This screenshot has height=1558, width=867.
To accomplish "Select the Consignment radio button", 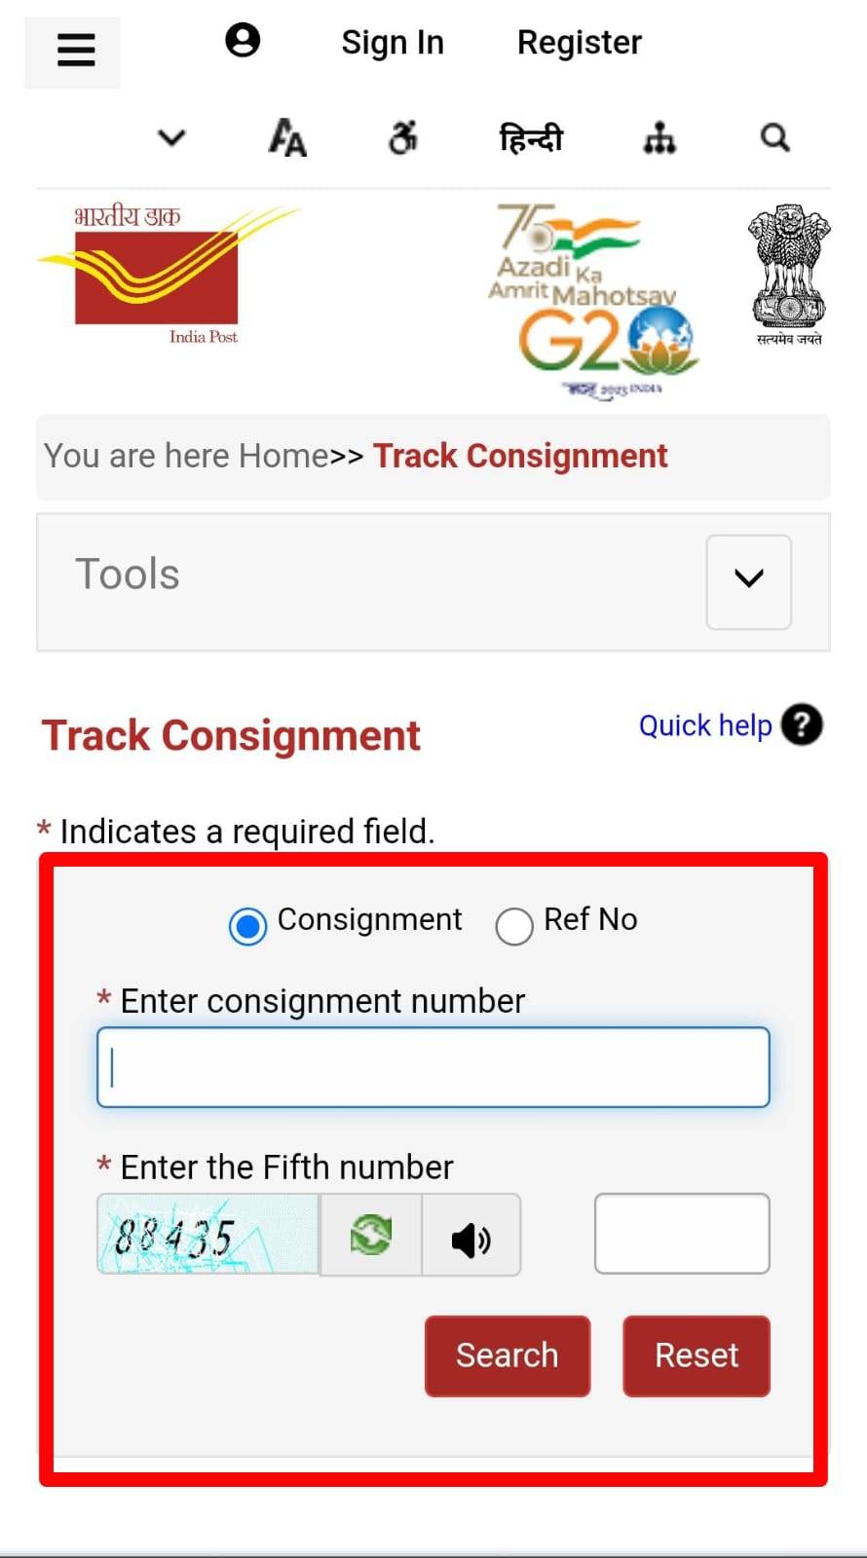I will point(247,926).
